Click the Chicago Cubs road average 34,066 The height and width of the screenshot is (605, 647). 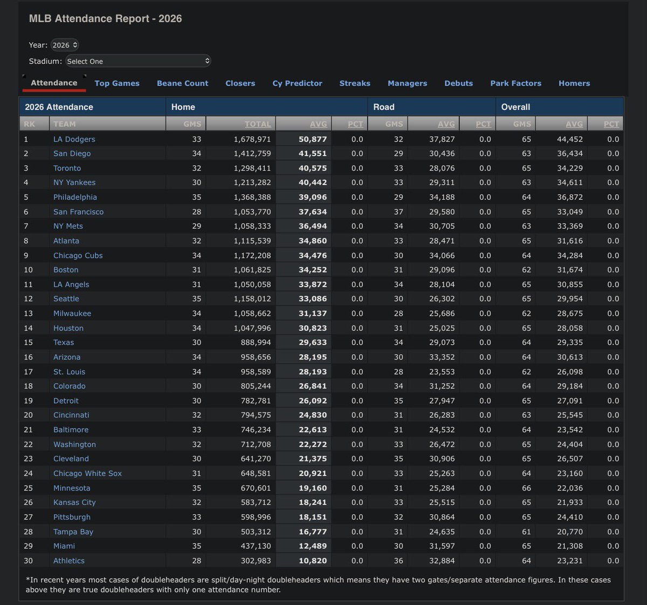click(442, 255)
